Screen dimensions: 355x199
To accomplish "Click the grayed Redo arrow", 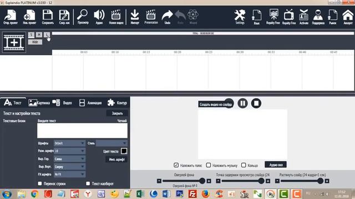I will pos(180,17).
